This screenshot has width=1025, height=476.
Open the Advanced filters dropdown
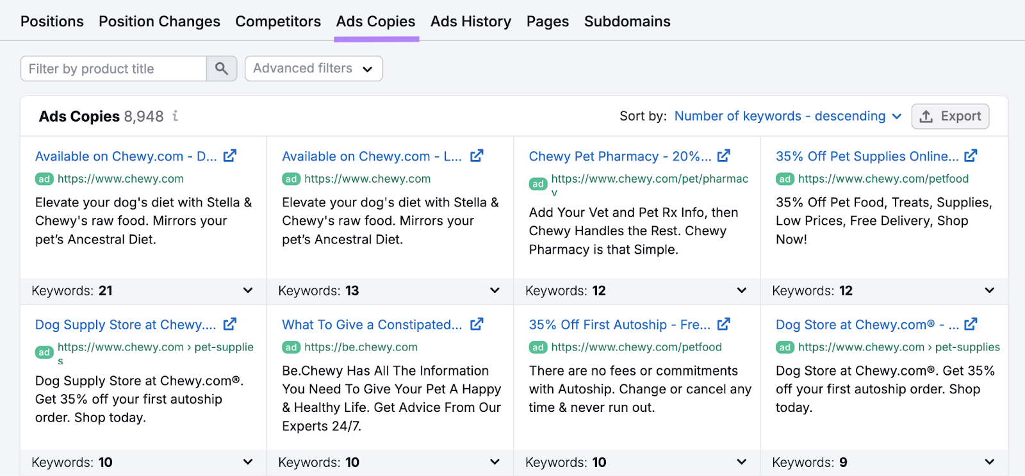click(x=314, y=69)
